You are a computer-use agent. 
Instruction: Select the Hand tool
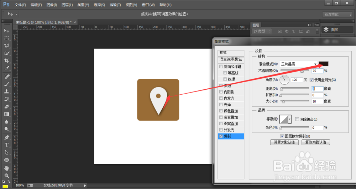tap(6, 168)
